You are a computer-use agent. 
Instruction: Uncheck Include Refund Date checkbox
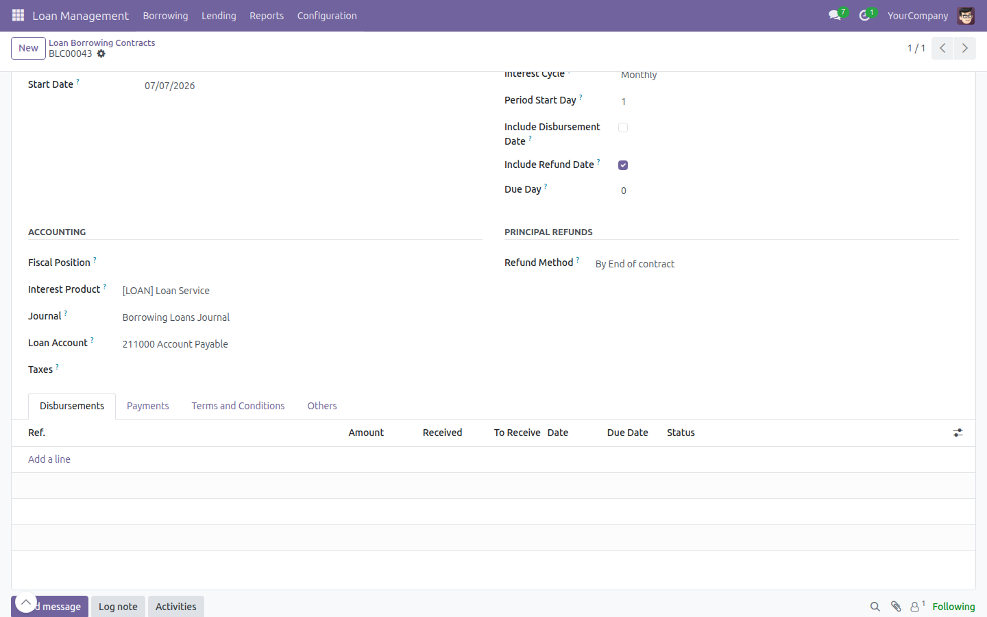click(x=623, y=165)
